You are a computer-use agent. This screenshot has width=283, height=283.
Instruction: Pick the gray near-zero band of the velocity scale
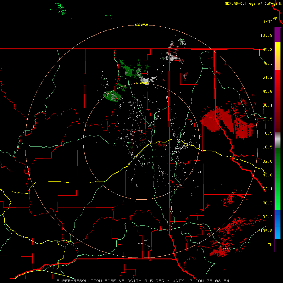tap(278, 140)
